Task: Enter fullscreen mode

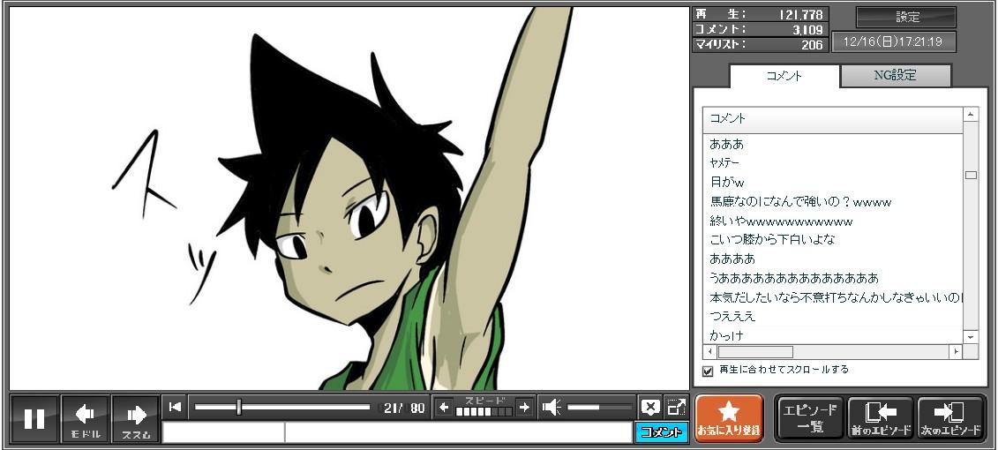Action: coord(676,407)
